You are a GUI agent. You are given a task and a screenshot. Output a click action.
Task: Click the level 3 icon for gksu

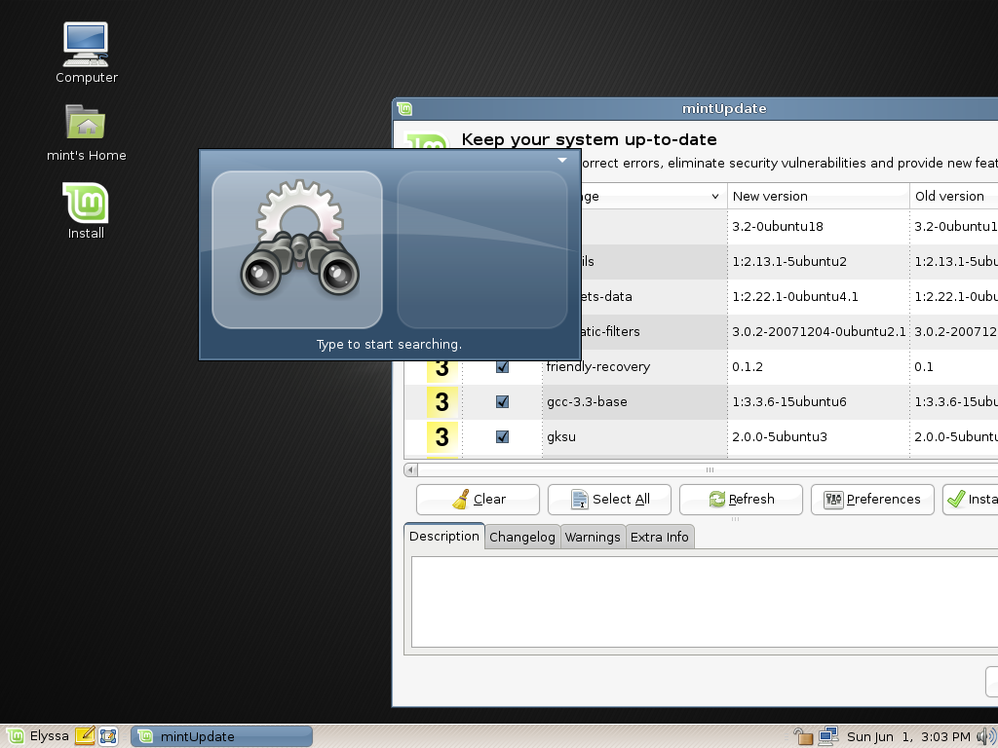442,437
